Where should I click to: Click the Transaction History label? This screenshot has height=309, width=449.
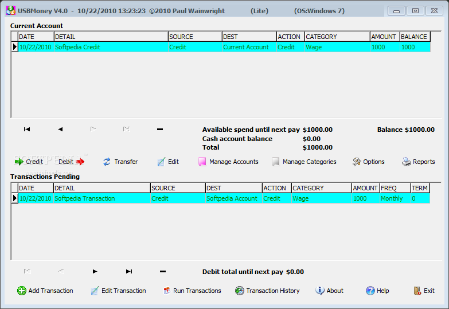273,291
